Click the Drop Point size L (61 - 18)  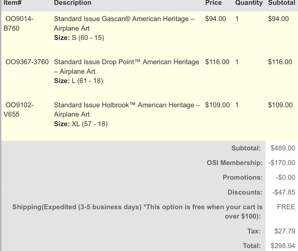pos(78,81)
